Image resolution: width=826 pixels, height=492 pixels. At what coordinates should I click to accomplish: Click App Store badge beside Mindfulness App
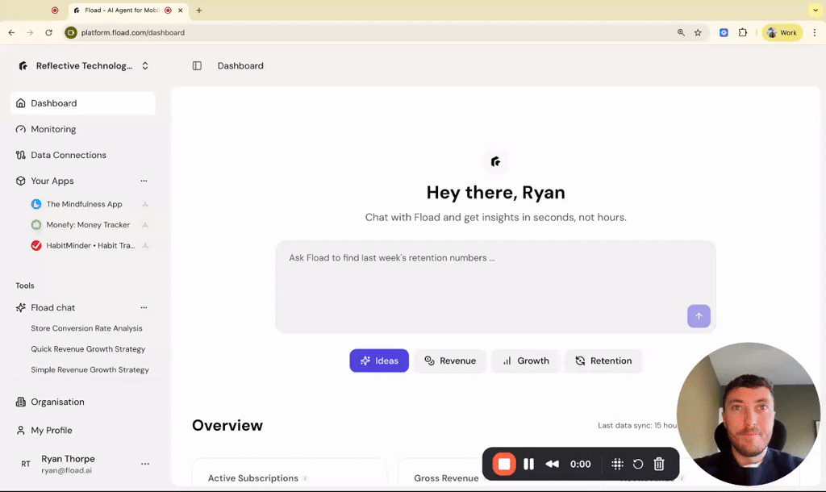tap(145, 204)
